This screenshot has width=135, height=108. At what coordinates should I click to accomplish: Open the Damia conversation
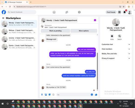tap(19, 47)
